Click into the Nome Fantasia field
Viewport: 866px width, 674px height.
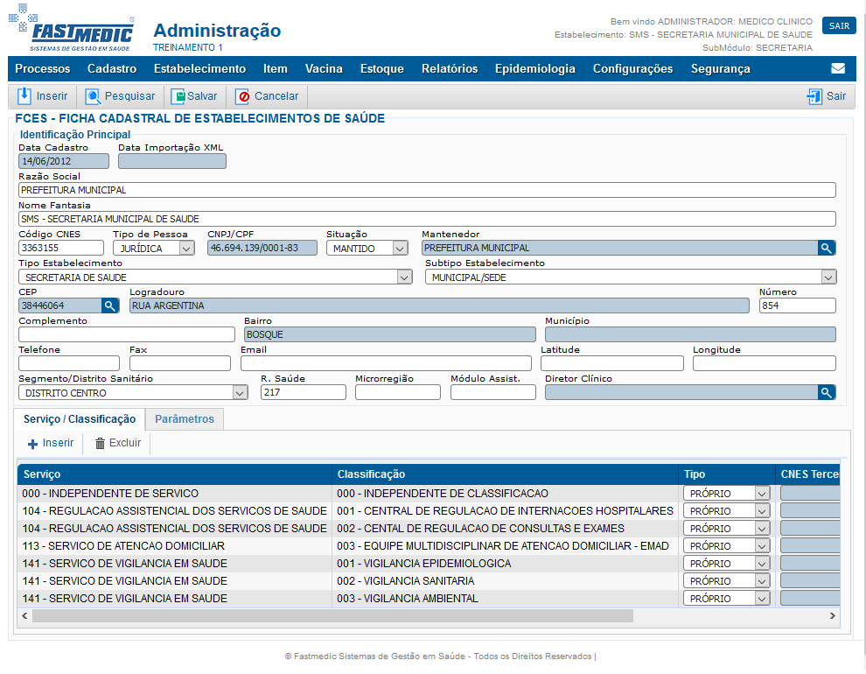[x=427, y=219]
